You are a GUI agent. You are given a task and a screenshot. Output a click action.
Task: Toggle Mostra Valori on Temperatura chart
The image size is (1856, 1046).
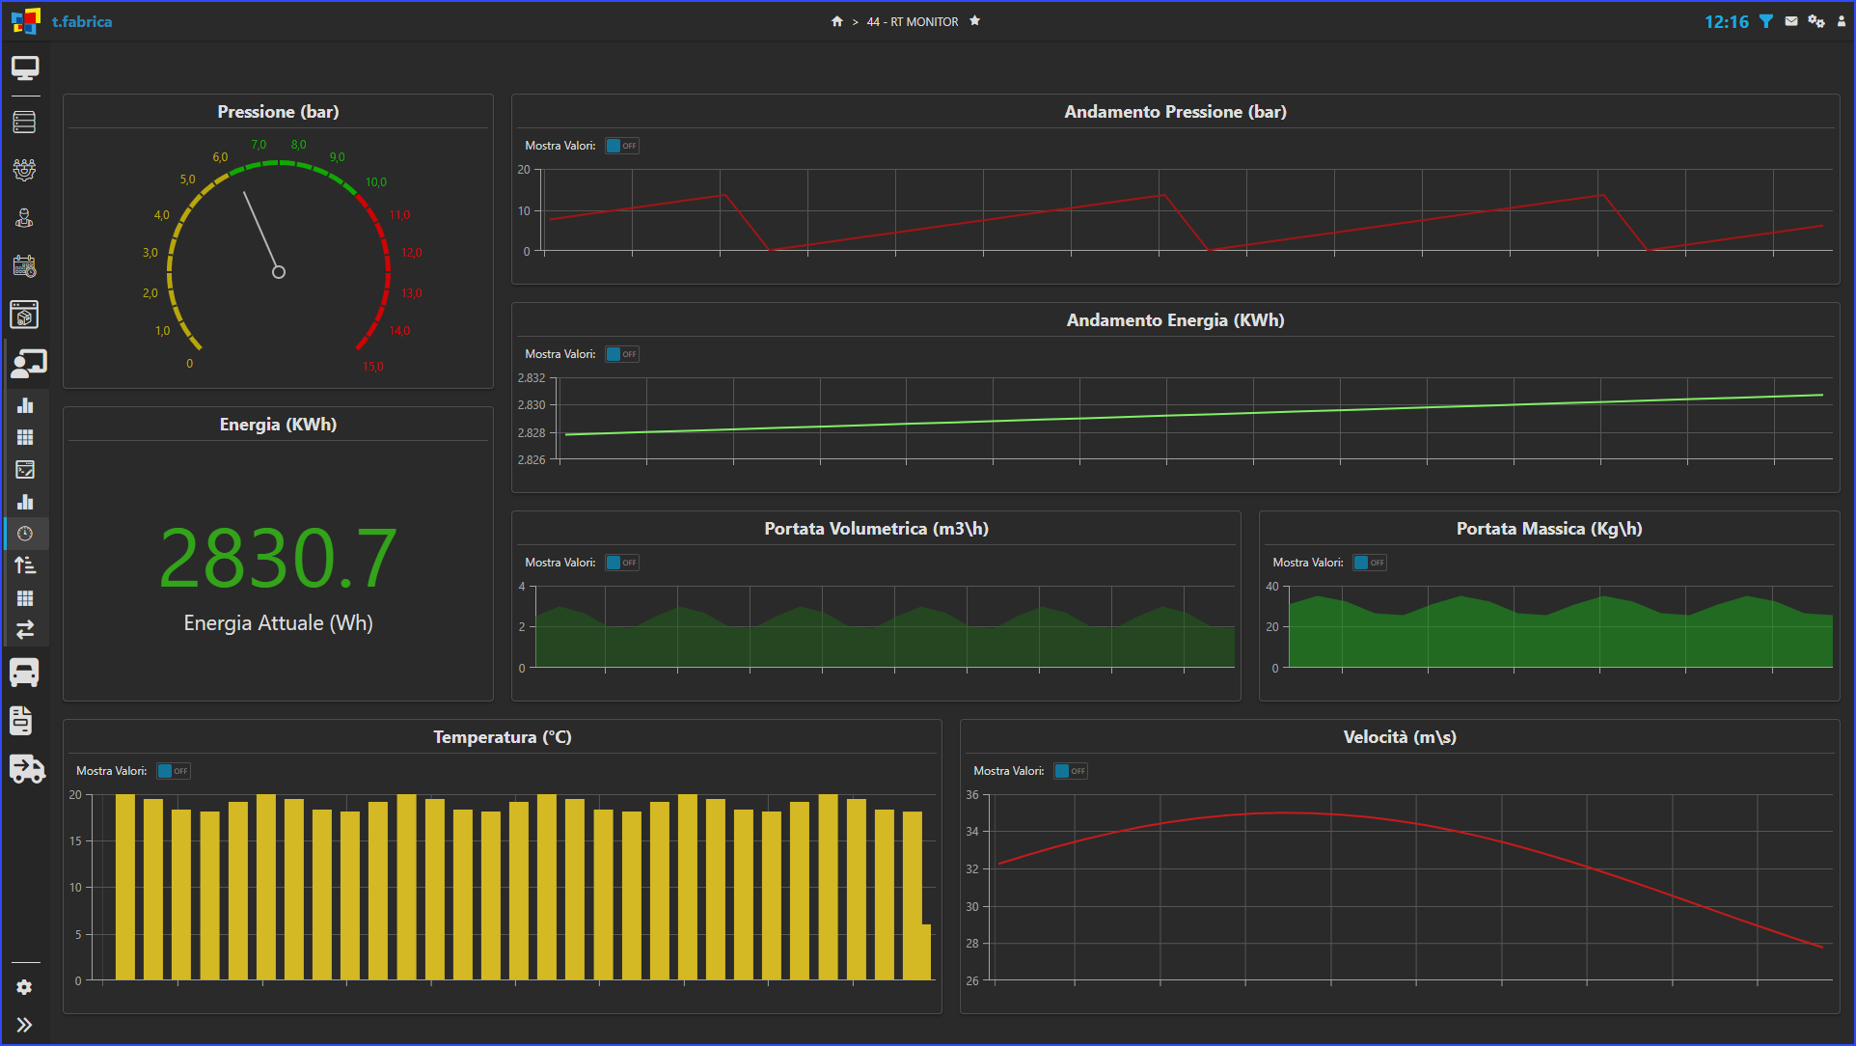174,771
